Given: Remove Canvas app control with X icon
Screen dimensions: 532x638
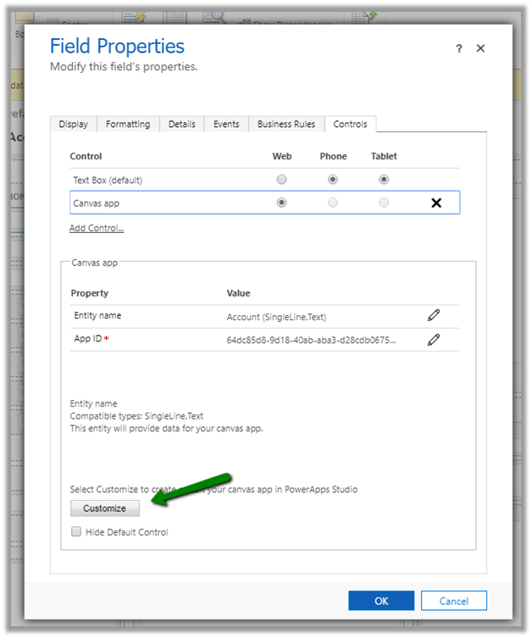Looking at the screenshot, I should pyautogui.click(x=436, y=202).
